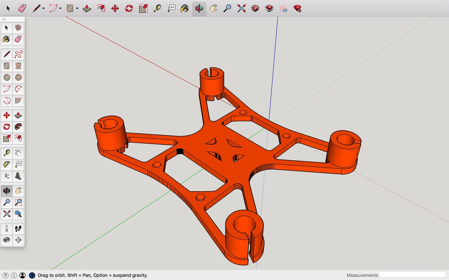Screen dimensions: 449x280
Task: Expand the pencil Line tool dropdown arrow
Action: [x=44, y=8]
